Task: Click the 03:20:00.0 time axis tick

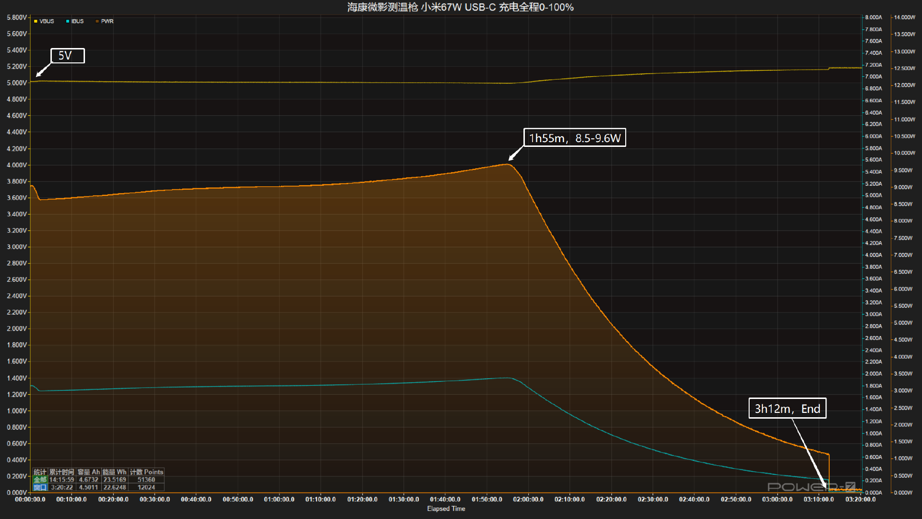Action: [861, 499]
